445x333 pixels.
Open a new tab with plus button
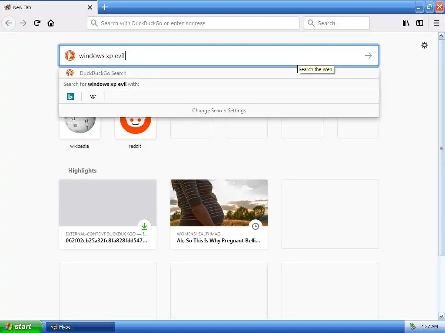(104, 7)
